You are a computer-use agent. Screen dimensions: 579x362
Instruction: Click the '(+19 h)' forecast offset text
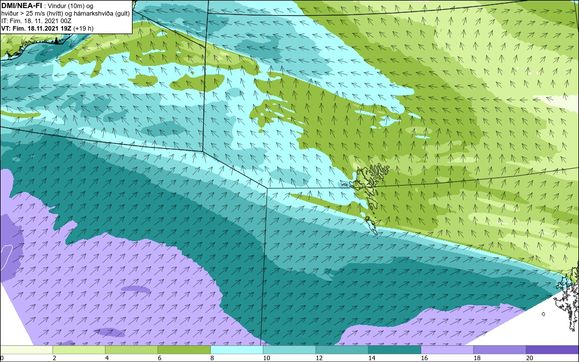tap(83, 28)
